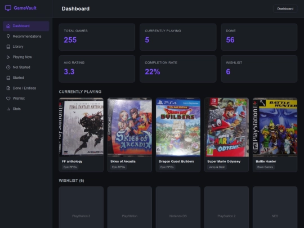Navigate to Wishlist in sidebar
Viewport: 304px width, 228px height.
[26, 99]
